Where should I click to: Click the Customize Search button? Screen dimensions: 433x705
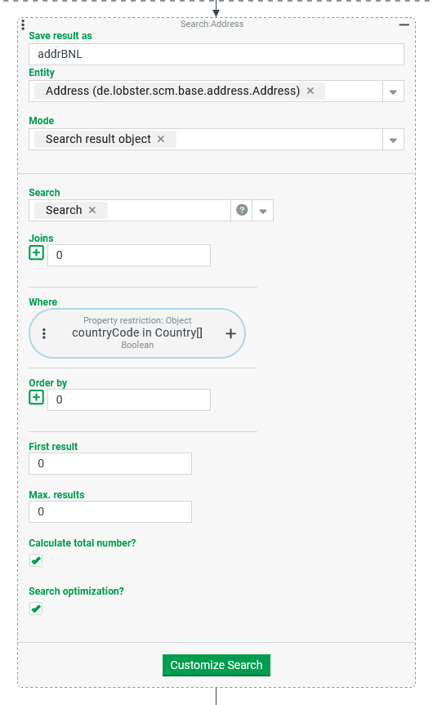pos(216,665)
